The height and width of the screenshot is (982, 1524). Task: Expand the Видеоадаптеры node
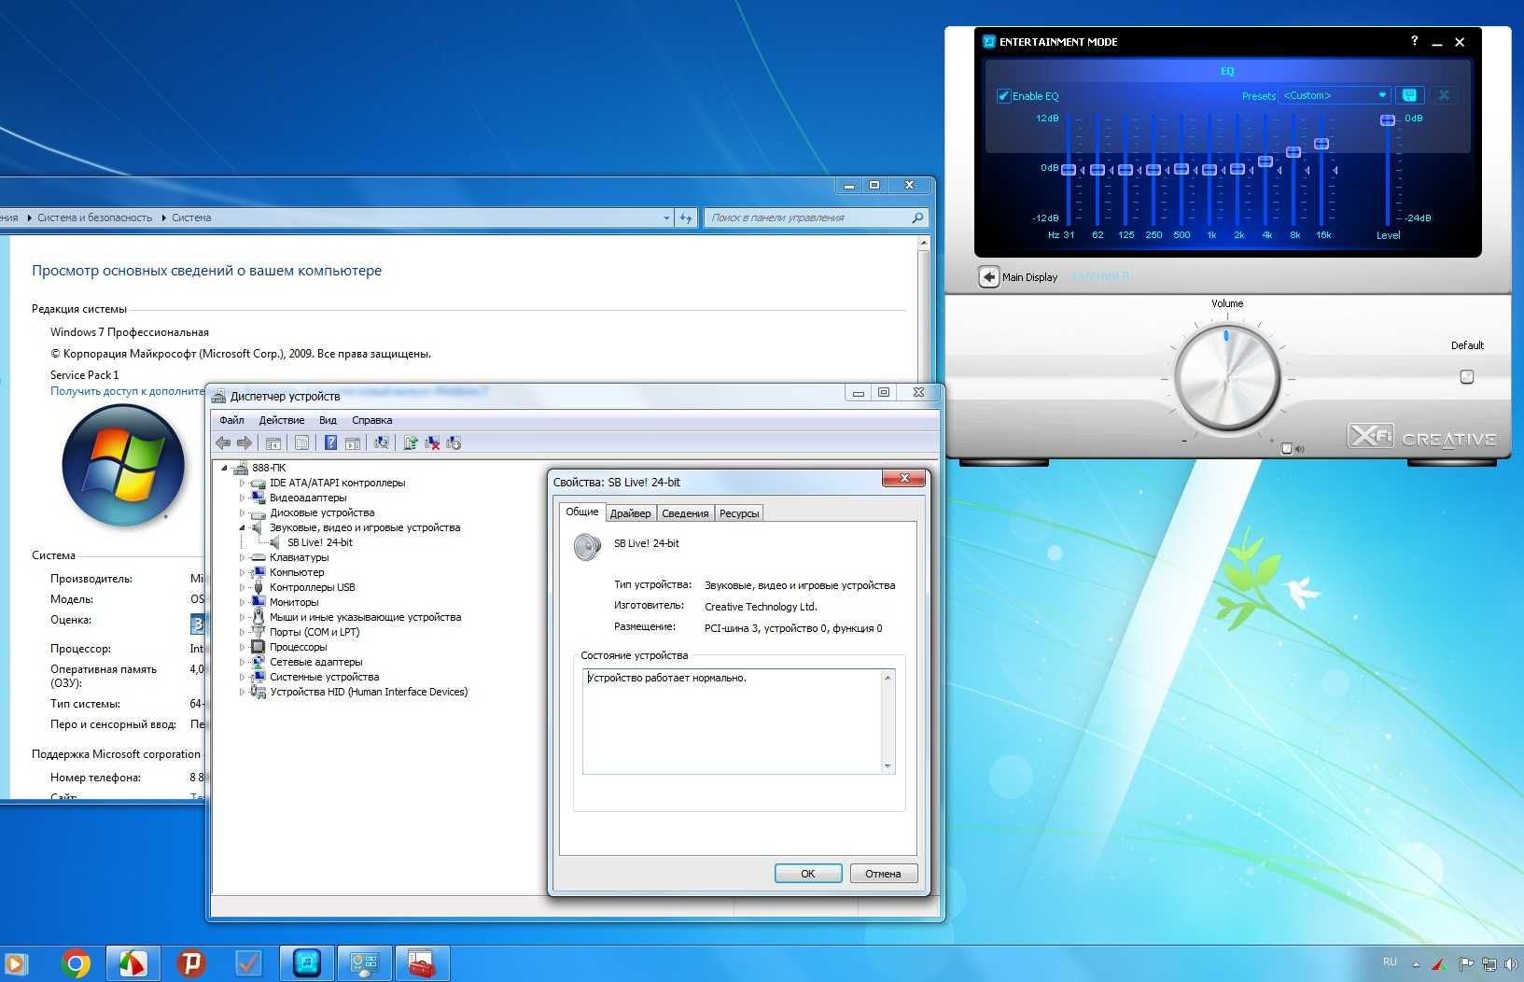point(242,498)
